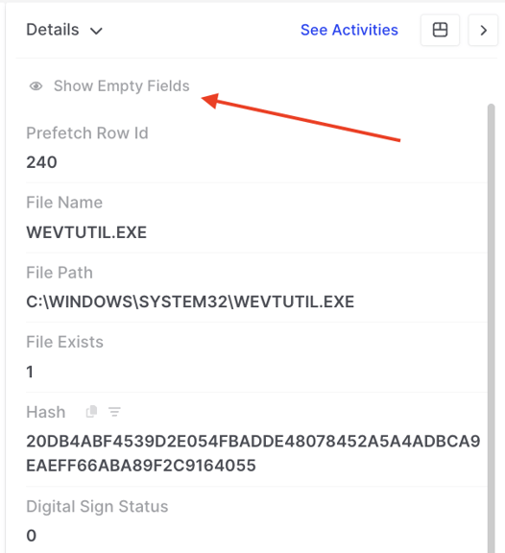This screenshot has width=505, height=553.
Task: Click the filter icon beside Hash
Action: [x=114, y=412]
